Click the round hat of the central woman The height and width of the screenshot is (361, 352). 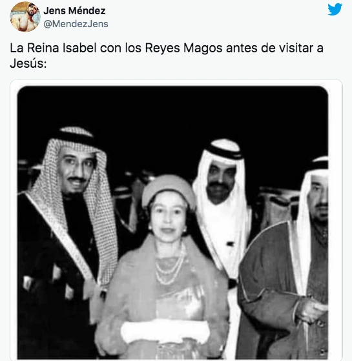point(169,189)
